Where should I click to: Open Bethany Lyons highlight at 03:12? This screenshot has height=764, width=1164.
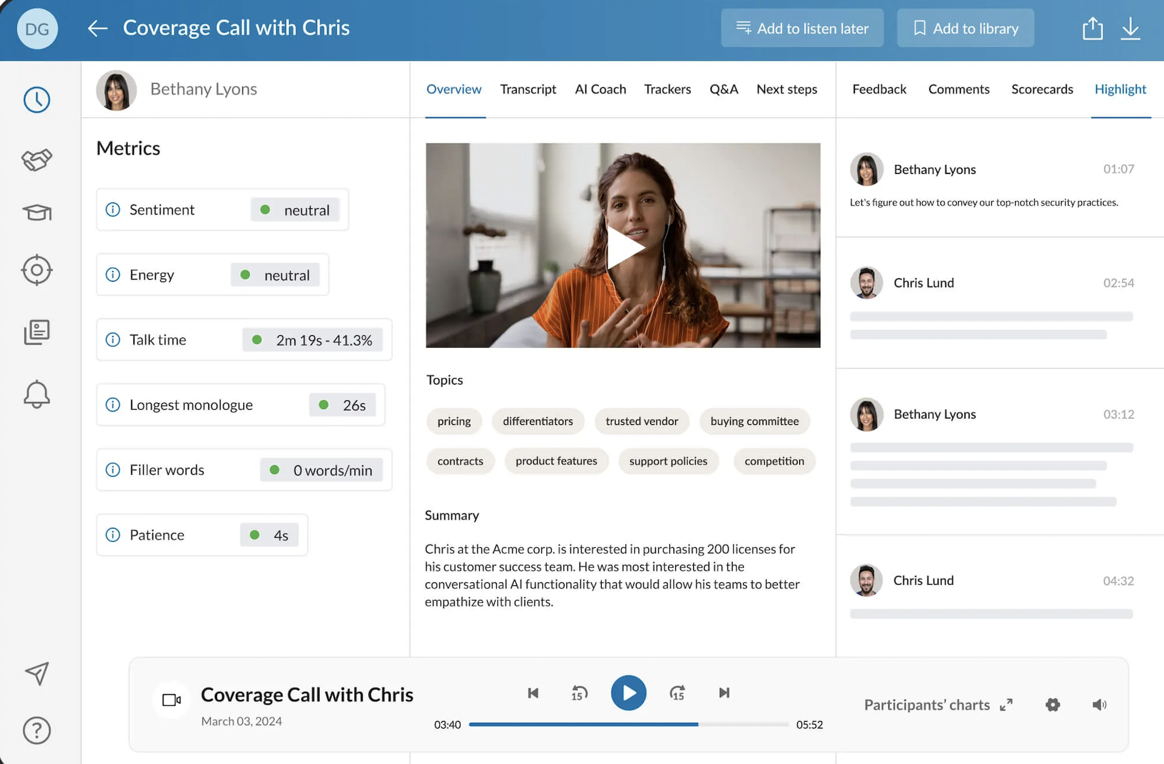pyautogui.click(x=999, y=451)
